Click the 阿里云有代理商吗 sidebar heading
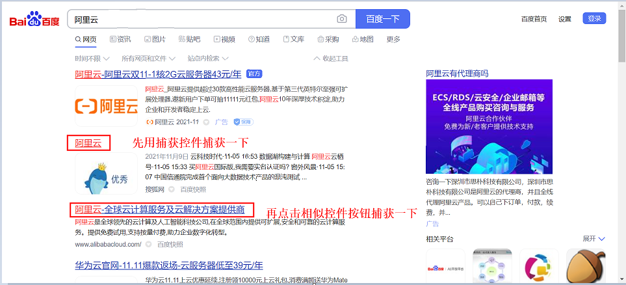Viewport: 626px width, 285px height. point(457,74)
